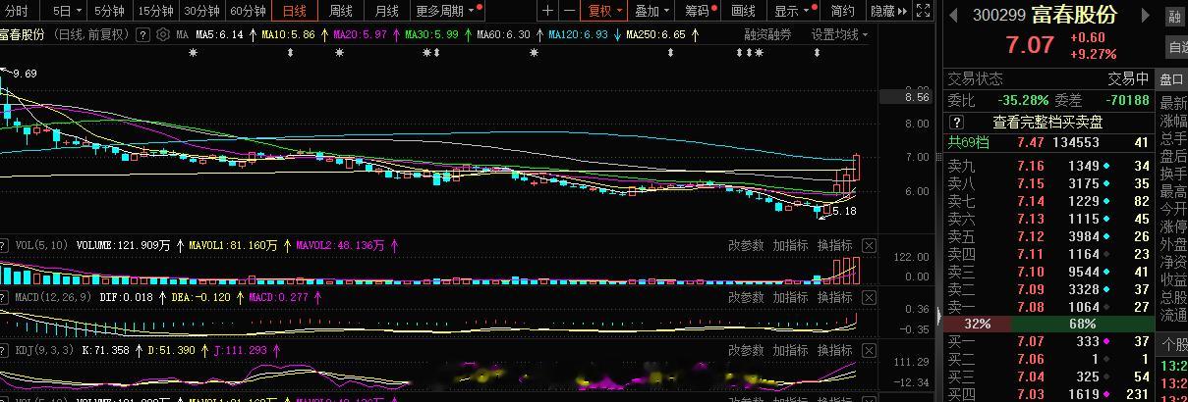Click the 5.18 low price marker
The image size is (1188, 402).
[x=843, y=210]
